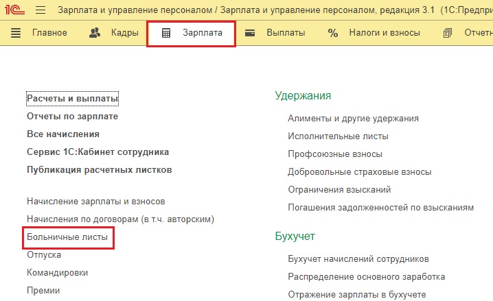The width and height of the screenshot is (493, 301).
Task: Click the Удержания group heading
Action: click(303, 96)
